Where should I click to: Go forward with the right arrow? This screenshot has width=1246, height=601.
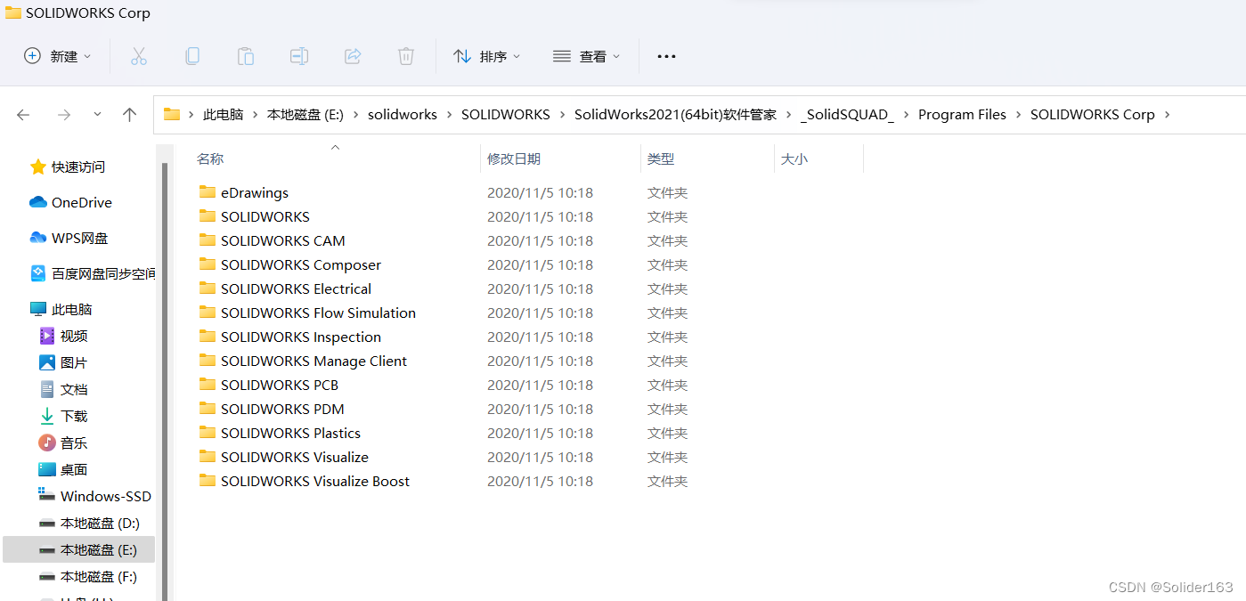click(63, 115)
